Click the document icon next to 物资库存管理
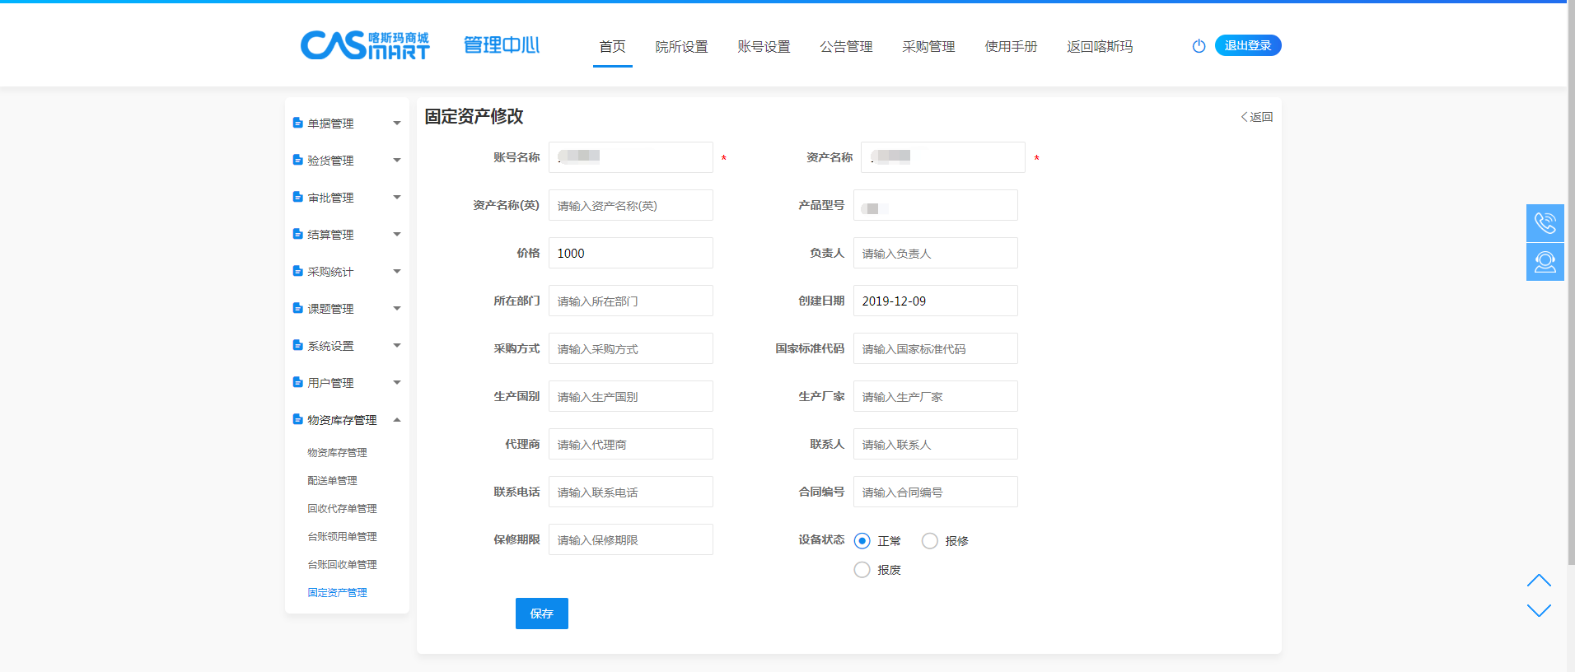The image size is (1575, 672). click(297, 419)
